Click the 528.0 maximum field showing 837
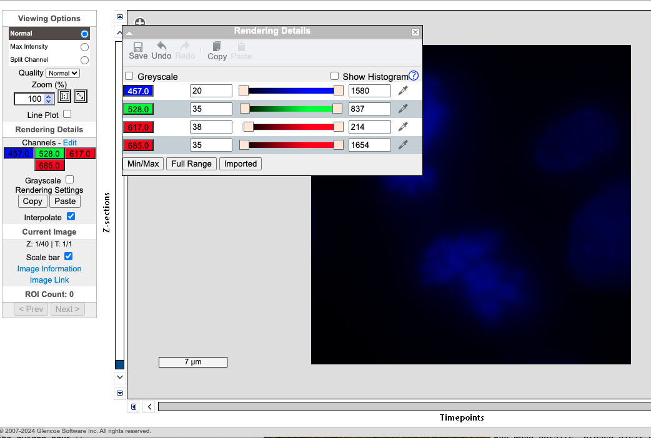Viewport: 651px width, 438px height. [x=369, y=109]
